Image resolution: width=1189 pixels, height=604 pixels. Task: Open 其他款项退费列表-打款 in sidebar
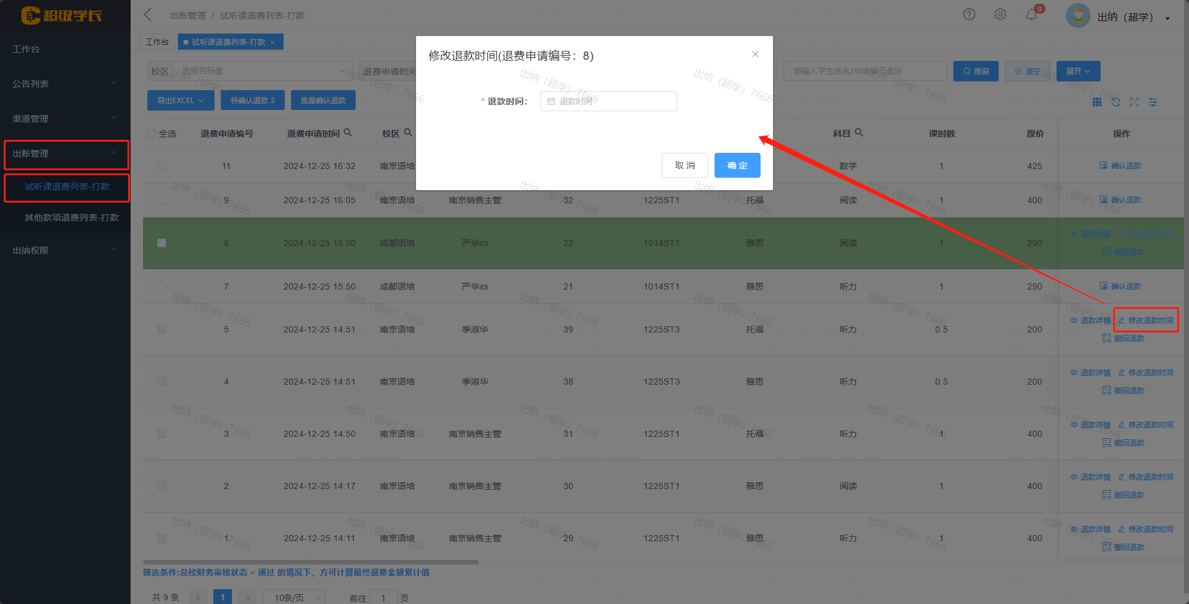[x=72, y=217]
